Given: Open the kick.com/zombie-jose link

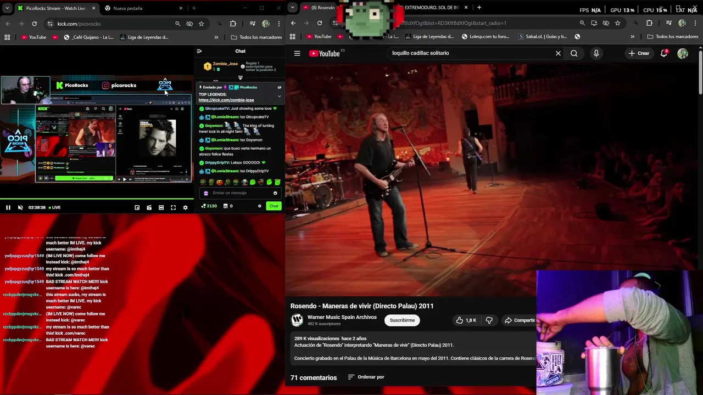Looking at the screenshot, I should (x=226, y=100).
